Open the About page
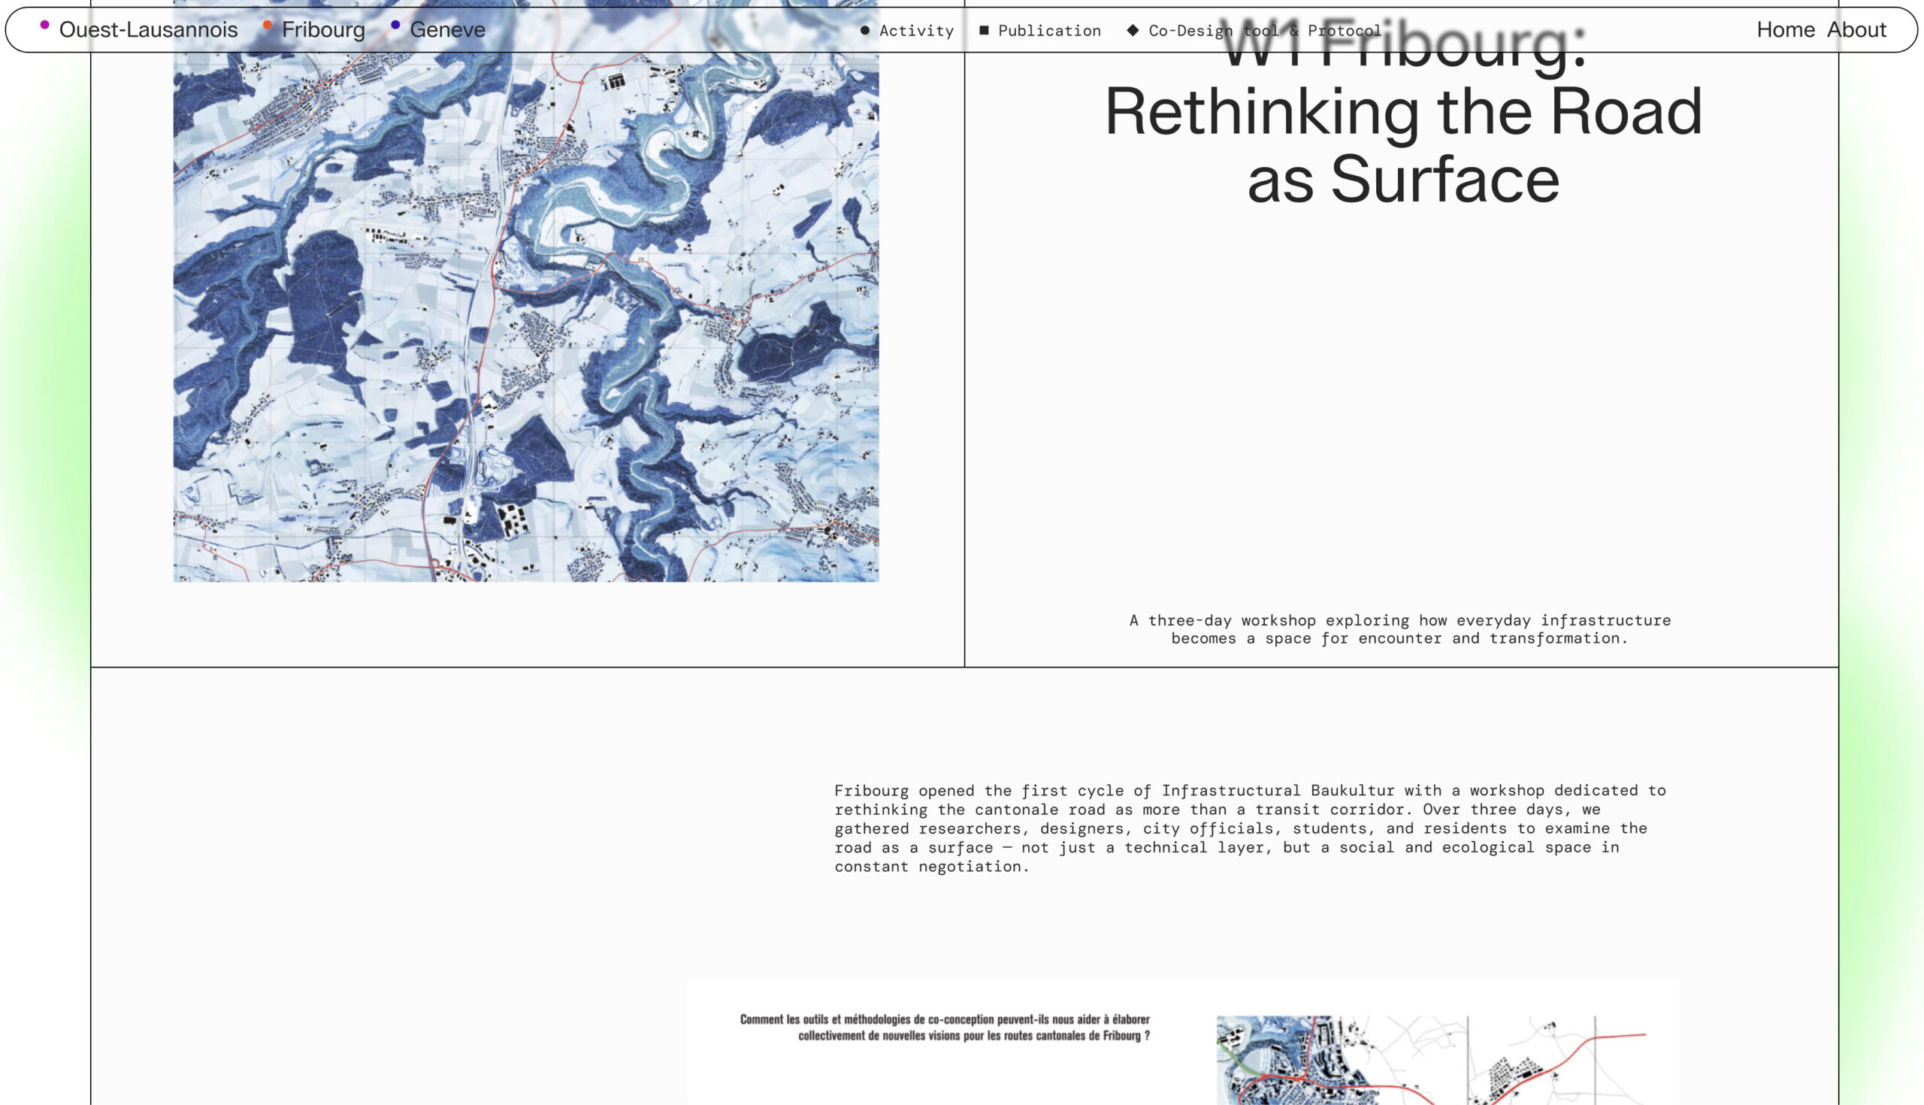Viewport: 1924px width, 1105px height. click(x=1856, y=29)
